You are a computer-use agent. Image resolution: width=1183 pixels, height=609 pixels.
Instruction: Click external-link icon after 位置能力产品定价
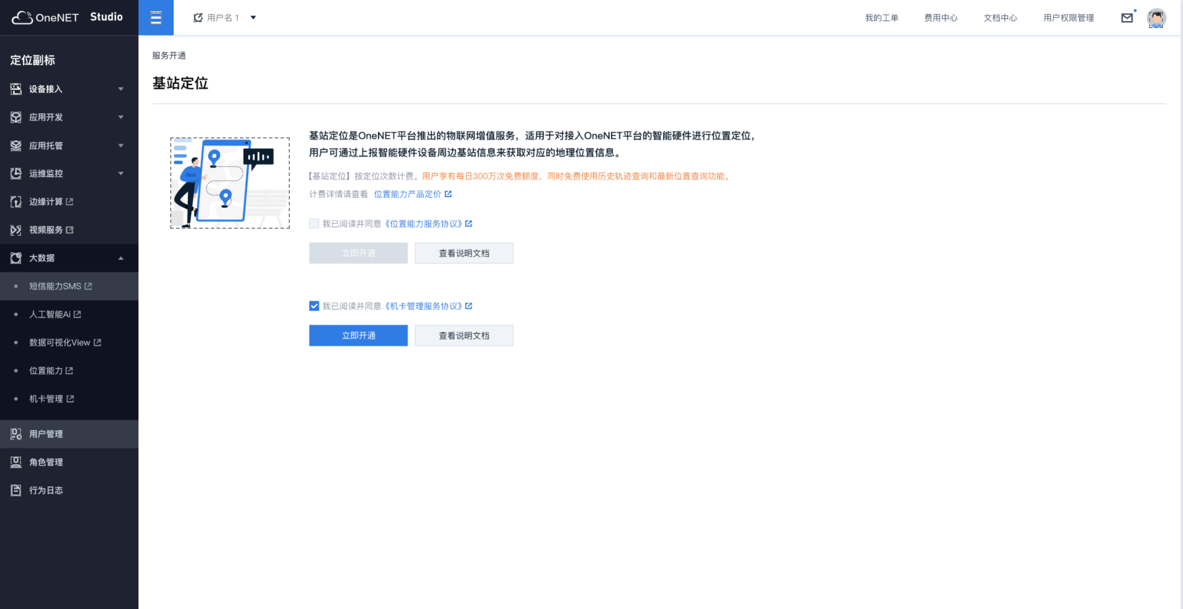(x=448, y=194)
